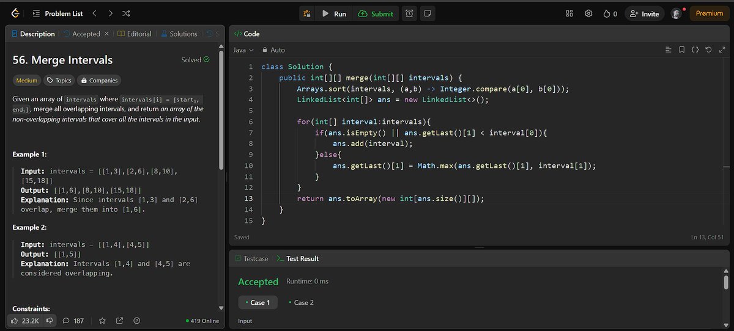Screen dimensions: 734x331
Task: Reset code with the undo arrow icon
Action: [708, 49]
